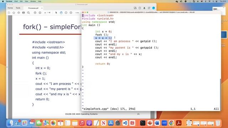Switch to the Acrobat Tools tab
Screen dimensions: 228x128
pos(18,8)
